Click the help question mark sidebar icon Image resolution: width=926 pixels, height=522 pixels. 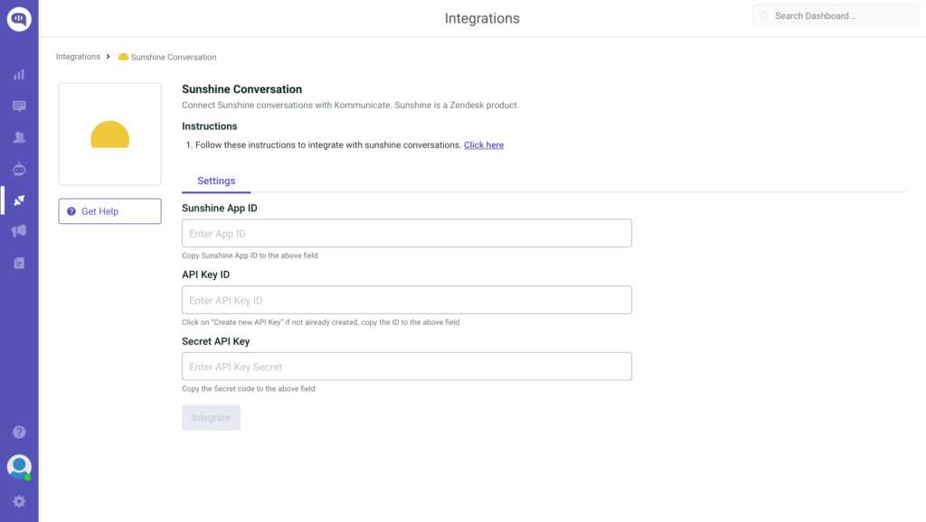click(19, 433)
